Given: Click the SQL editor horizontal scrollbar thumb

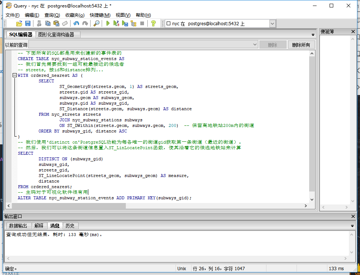Looking at the screenshot, I should 69,206.
